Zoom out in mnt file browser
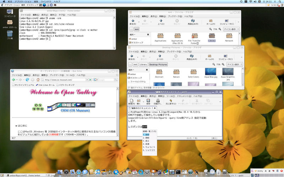Image resolution: width=284 pixels, height=177 pixels. 210,29
